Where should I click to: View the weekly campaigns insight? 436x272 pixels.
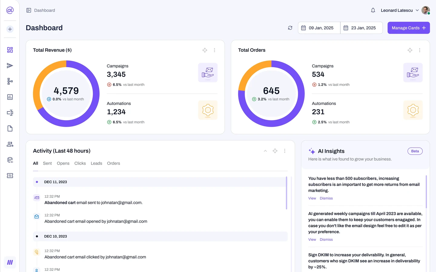312,239
